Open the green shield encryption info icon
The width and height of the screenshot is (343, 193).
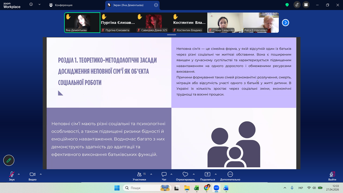tap(287, 5)
